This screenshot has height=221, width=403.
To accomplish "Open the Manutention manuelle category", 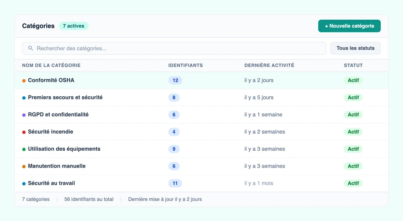I will click(57, 166).
